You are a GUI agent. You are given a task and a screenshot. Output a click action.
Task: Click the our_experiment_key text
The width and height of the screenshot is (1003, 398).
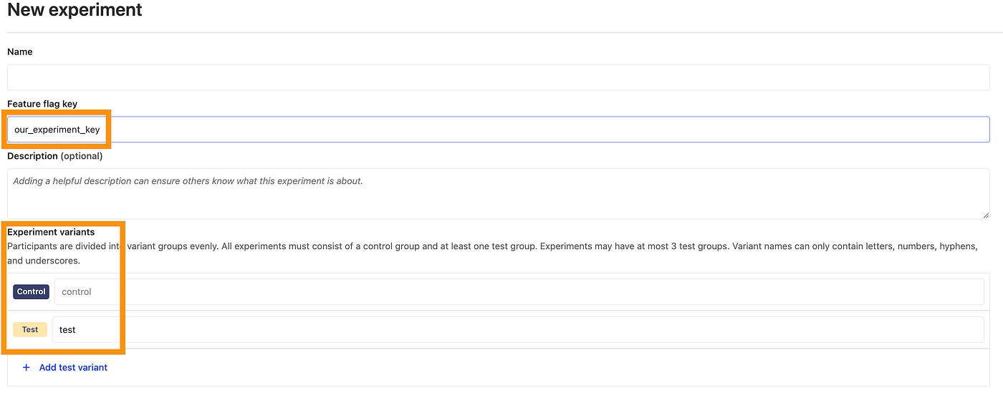tap(57, 130)
